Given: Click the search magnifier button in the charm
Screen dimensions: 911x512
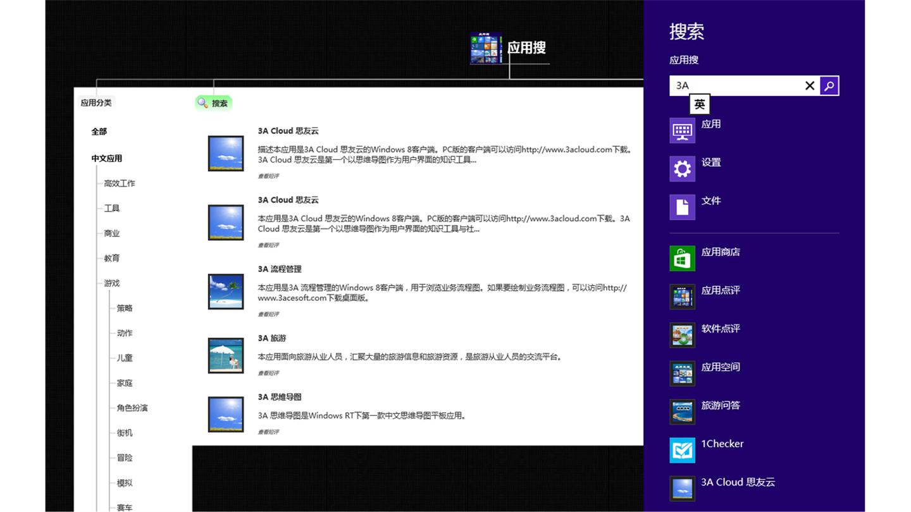Looking at the screenshot, I should (829, 85).
